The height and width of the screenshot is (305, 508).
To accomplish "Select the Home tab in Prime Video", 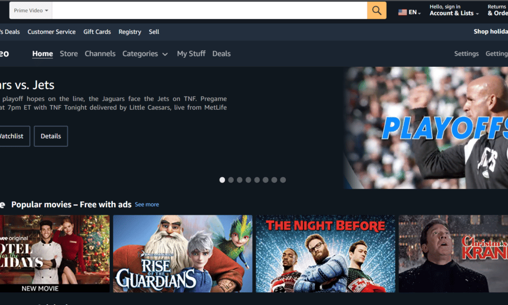I will pyautogui.click(x=42, y=54).
